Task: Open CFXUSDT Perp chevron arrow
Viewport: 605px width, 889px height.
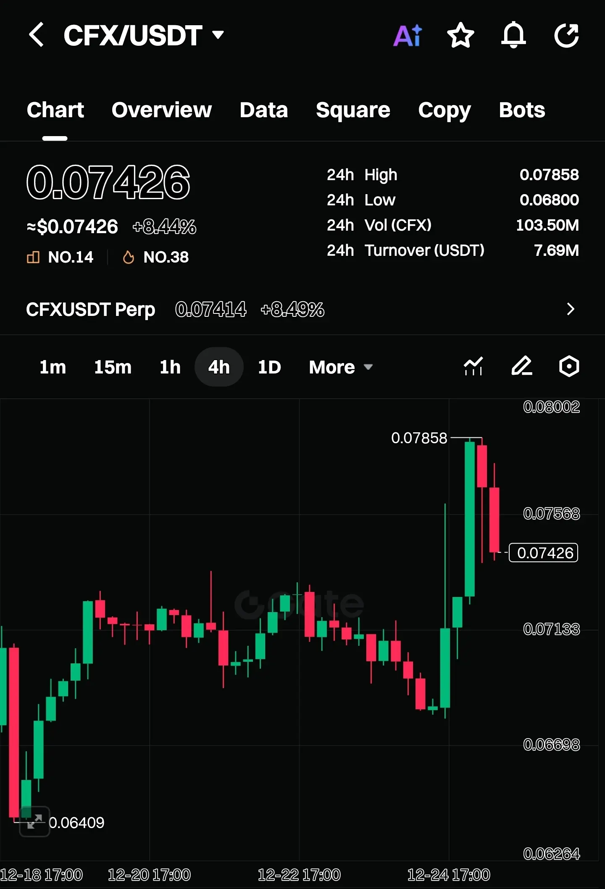Action: [x=571, y=309]
